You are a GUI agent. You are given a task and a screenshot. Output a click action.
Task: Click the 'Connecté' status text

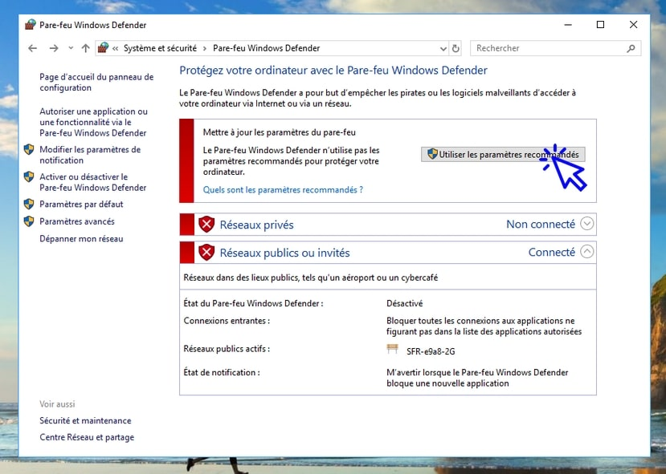click(552, 253)
